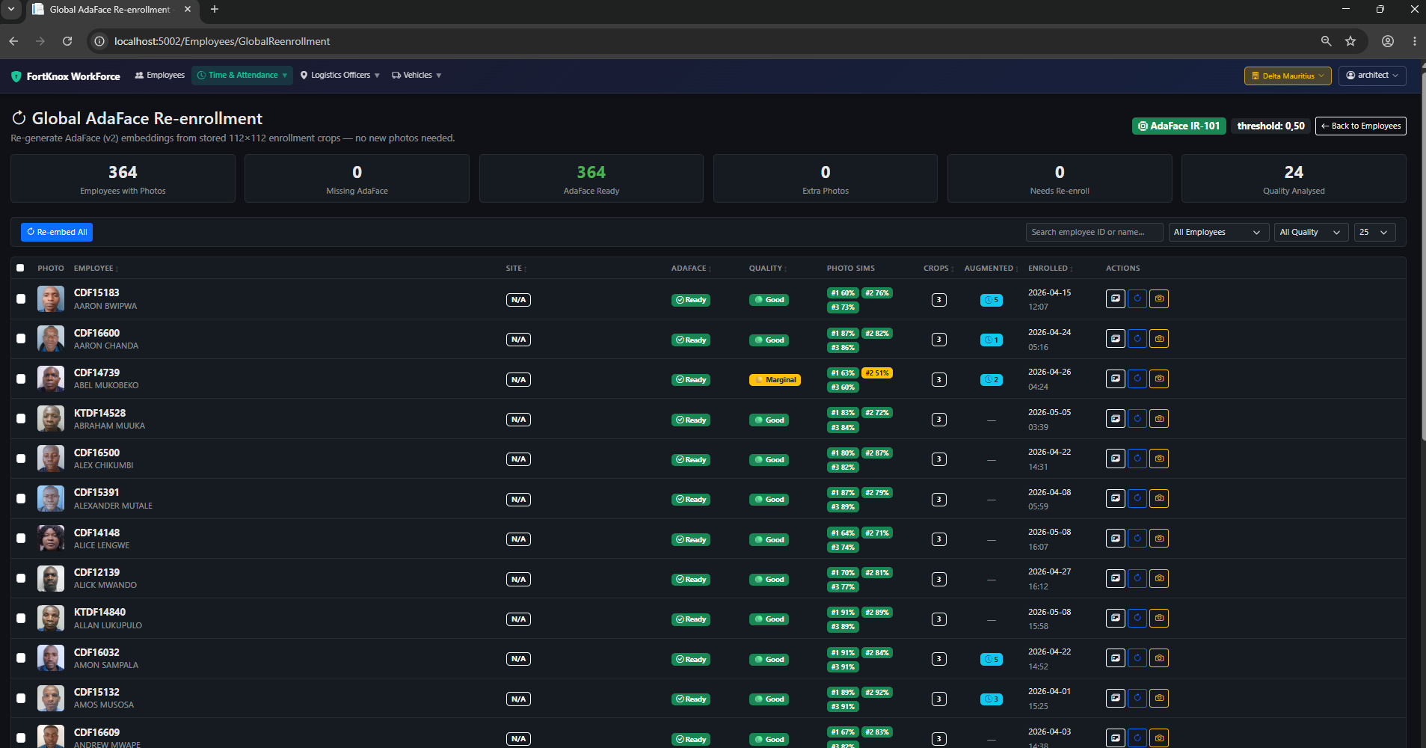
Task: Open the All Quality filter dropdown
Action: point(1312,232)
